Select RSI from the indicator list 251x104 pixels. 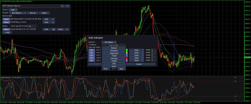tap(113, 64)
